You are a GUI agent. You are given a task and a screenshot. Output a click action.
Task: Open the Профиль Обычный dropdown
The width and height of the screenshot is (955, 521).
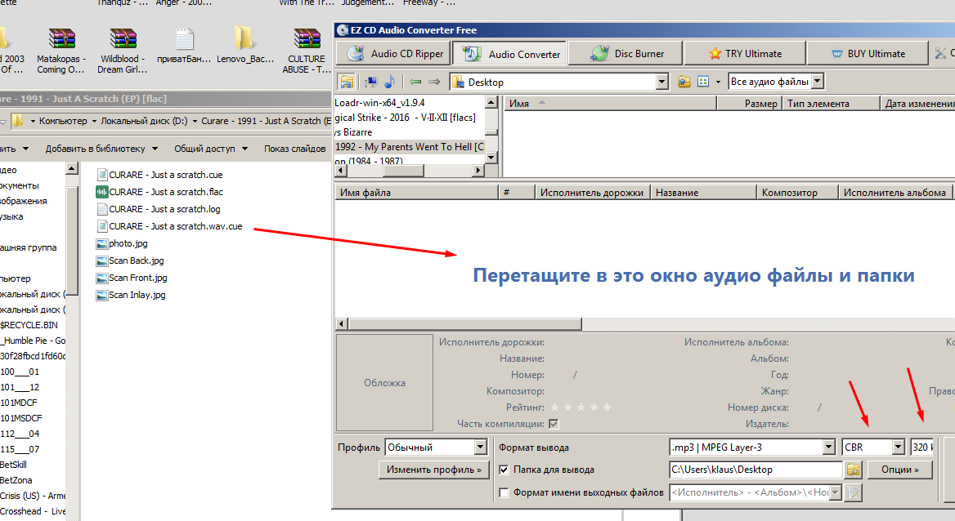click(x=481, y=448)
